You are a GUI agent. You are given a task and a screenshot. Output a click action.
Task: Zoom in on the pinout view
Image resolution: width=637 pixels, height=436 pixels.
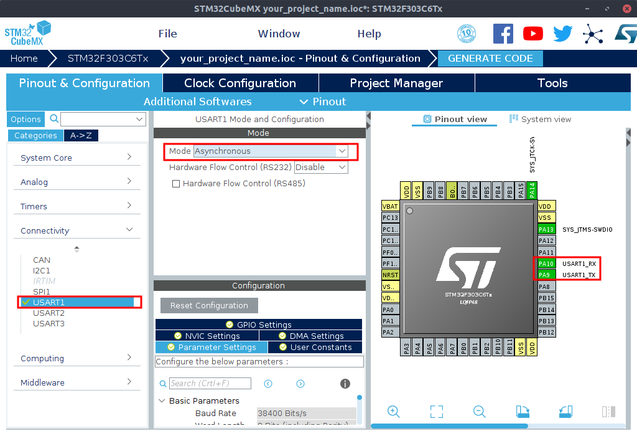point(393,411)
